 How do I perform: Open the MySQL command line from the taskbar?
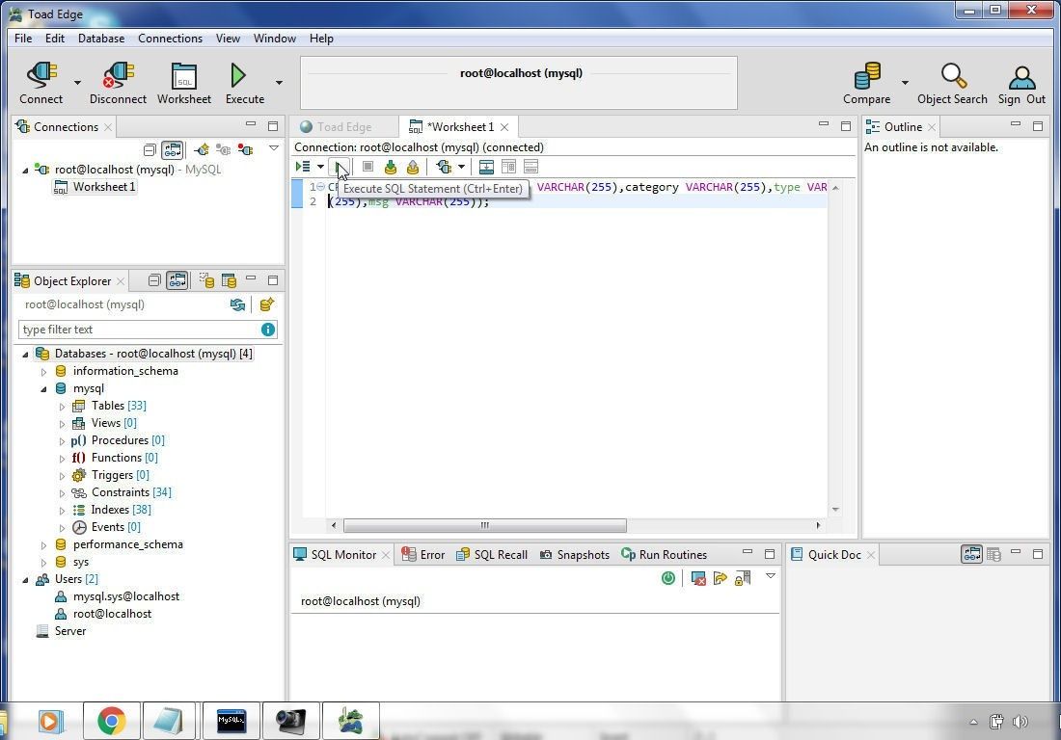coord(231,721)
